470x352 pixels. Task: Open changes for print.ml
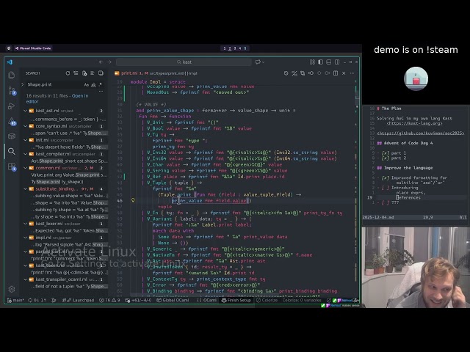[303, 73]
